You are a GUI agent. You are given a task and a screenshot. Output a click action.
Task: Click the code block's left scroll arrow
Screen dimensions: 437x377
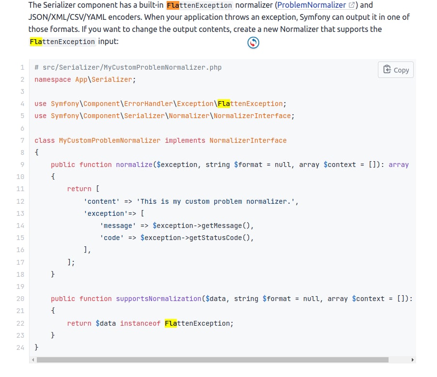pos(33,360)
